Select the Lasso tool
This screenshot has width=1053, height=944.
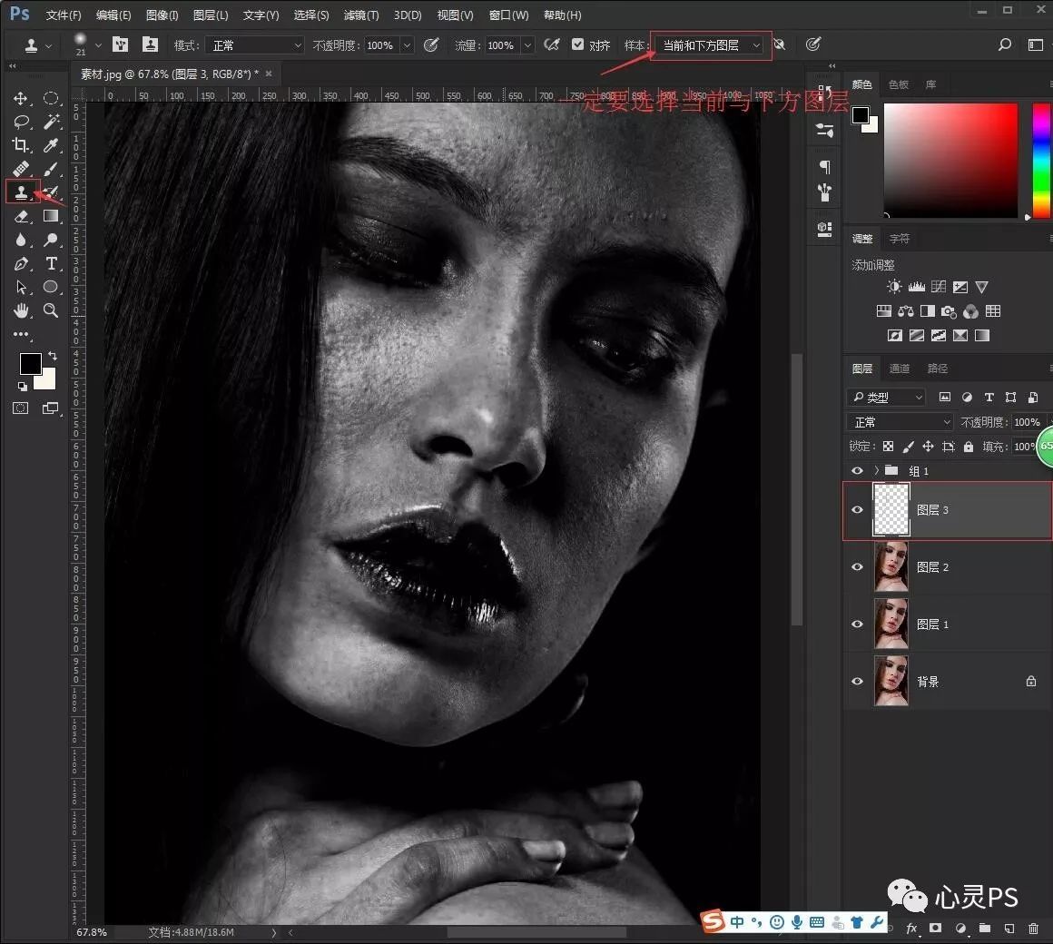click(21, 122)
